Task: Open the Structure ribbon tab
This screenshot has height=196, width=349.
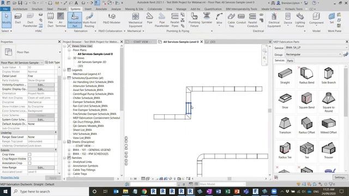Action: click(37, 9)
